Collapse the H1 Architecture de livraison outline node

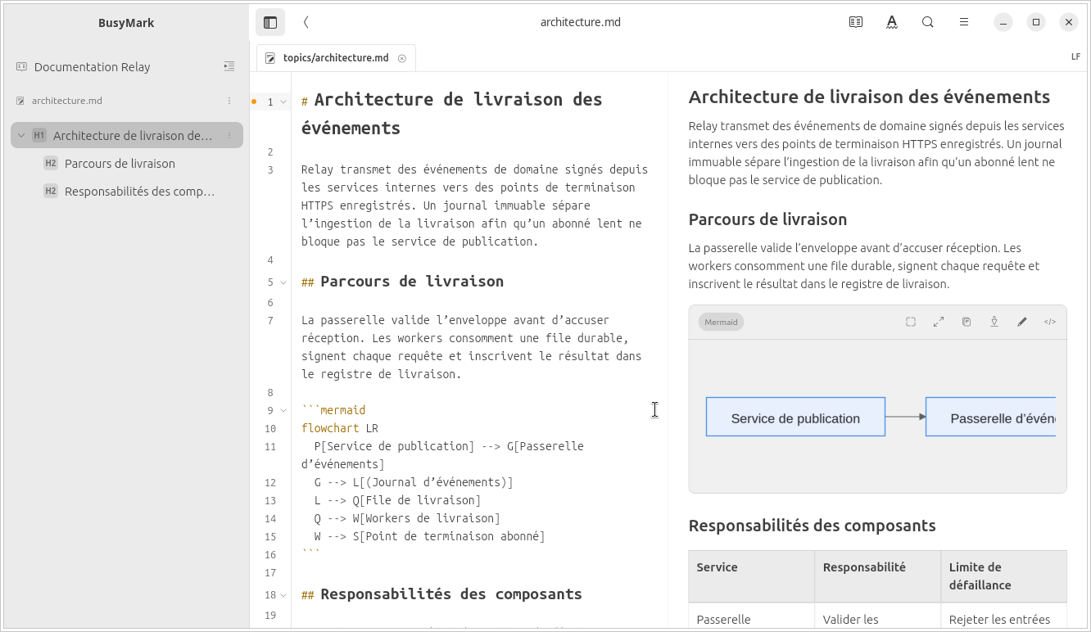point(21,135)
